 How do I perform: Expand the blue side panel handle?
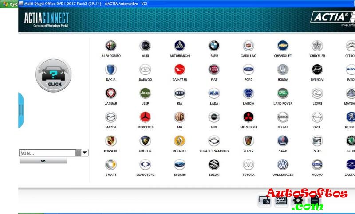[x=21, y=110]
